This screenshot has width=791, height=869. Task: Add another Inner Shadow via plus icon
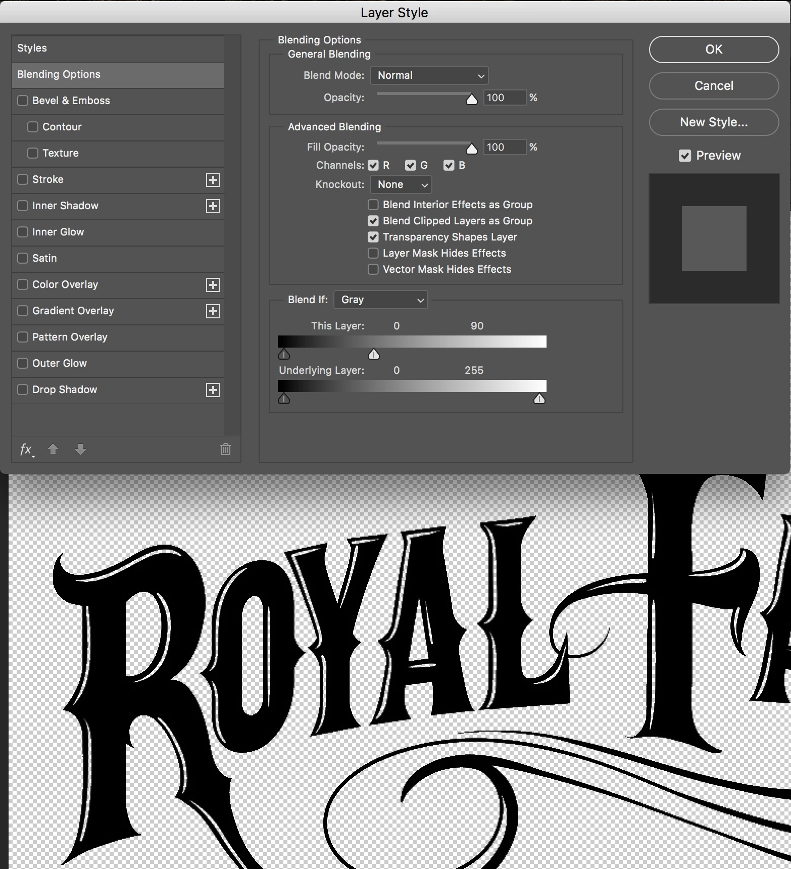(213, 206)
